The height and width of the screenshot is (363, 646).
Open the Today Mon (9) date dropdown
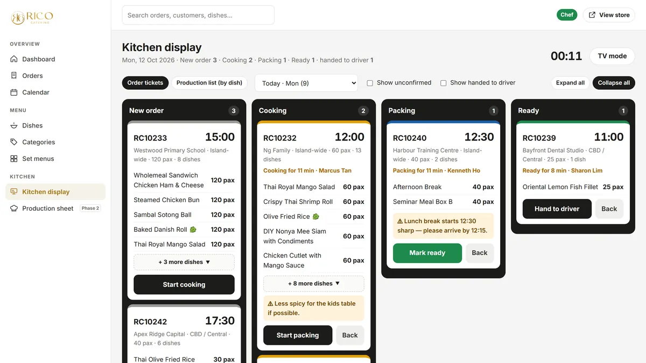306,83
